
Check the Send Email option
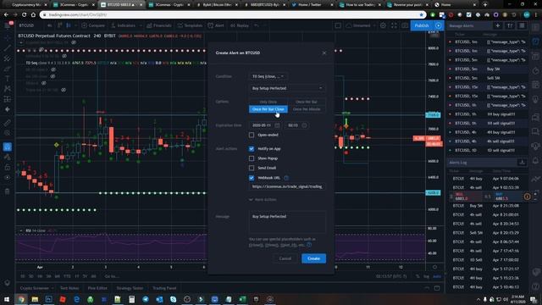[x=252, y=168]
